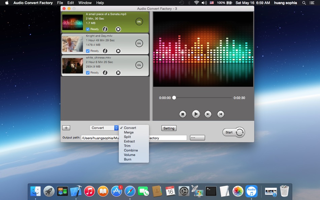Open the Audio Convert Factory dock icon
The image size is (320, 200).
251,191
